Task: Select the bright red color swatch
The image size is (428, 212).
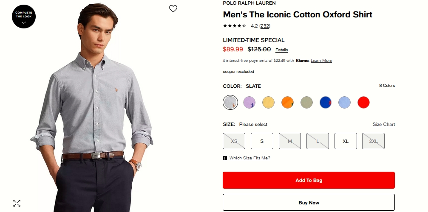Action: tap(363, 102)
